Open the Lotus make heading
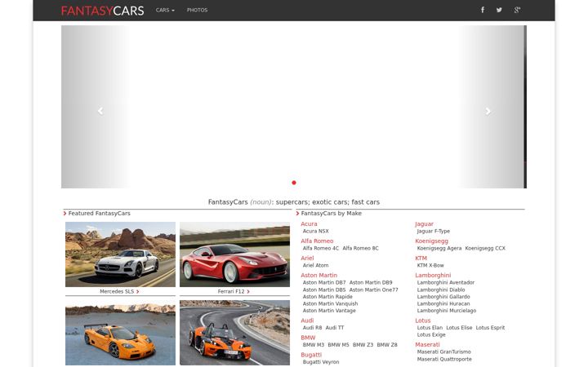 423,321
